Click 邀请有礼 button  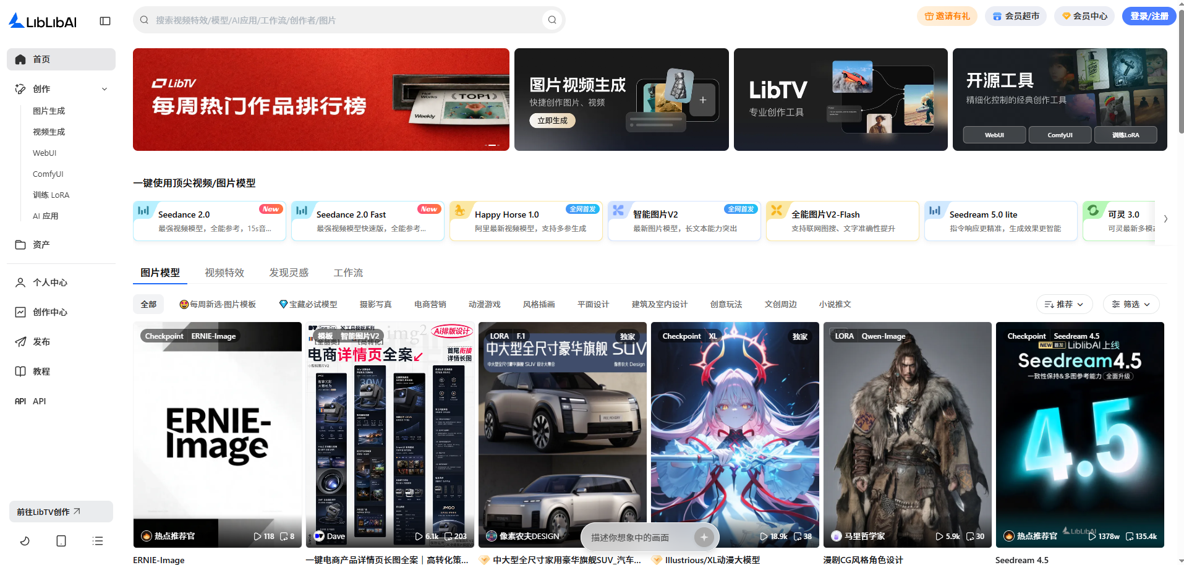(x=947, y=16)
